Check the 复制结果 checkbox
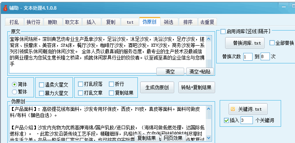The height and width of the screenshot is (143, 295). click(x=111, y=93)
